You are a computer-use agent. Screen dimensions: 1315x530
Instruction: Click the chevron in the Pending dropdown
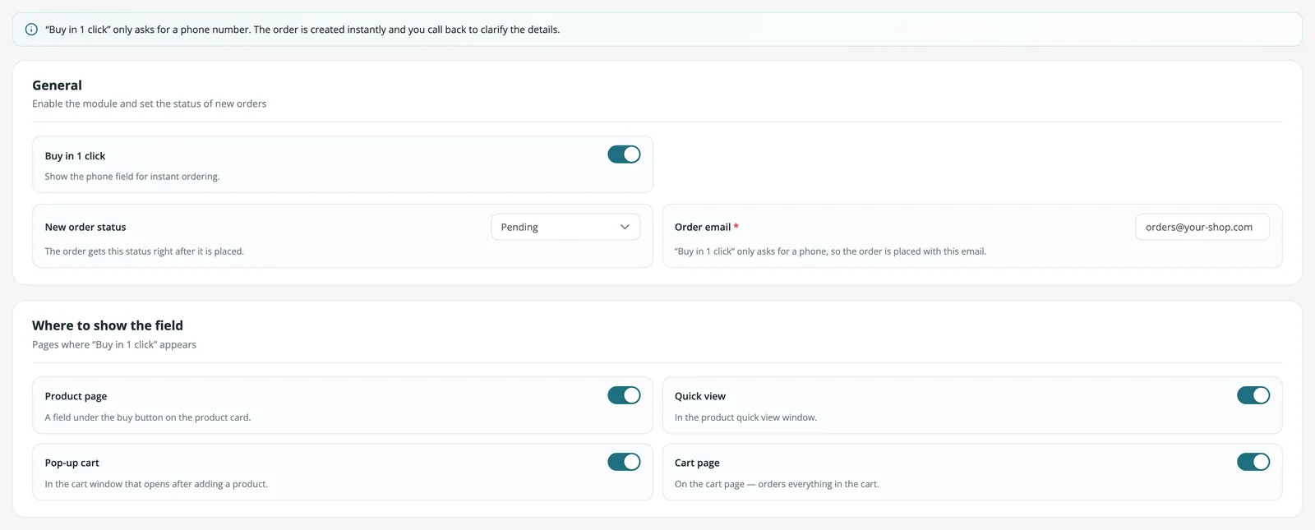click(x=625, y=227)
